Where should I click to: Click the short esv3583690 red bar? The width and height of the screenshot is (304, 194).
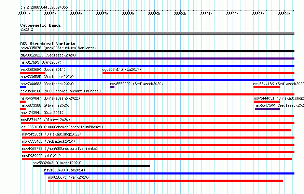pos(32,73)
